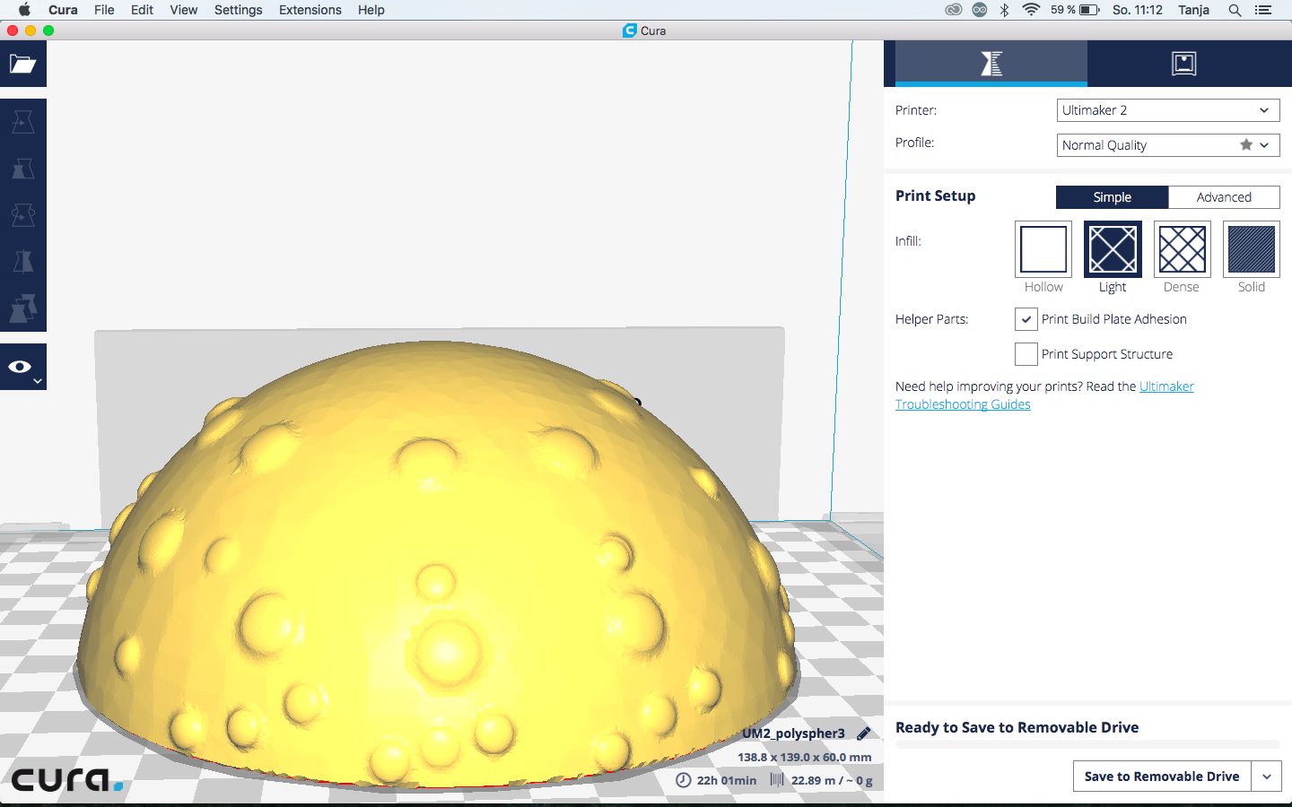Screen dimensions: 1292x807
Task: Click the Bluetooth menu bar icon
Action: pos(1005,10)
